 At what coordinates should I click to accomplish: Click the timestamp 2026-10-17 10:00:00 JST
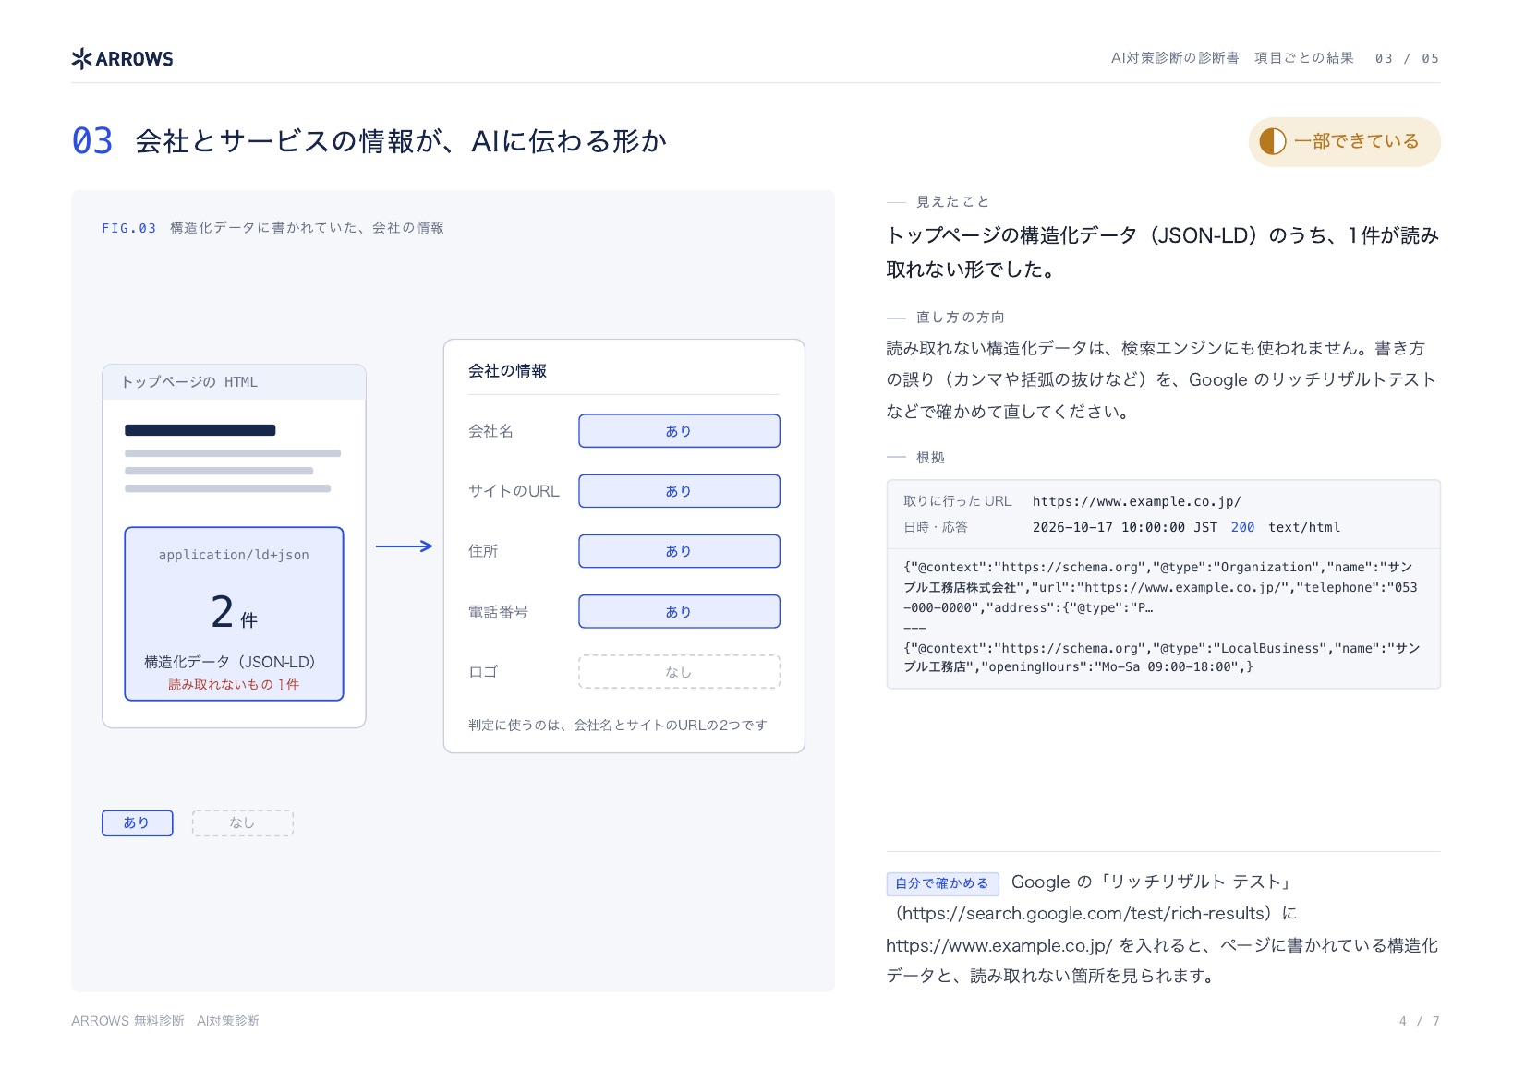(x=1124, y=527)
